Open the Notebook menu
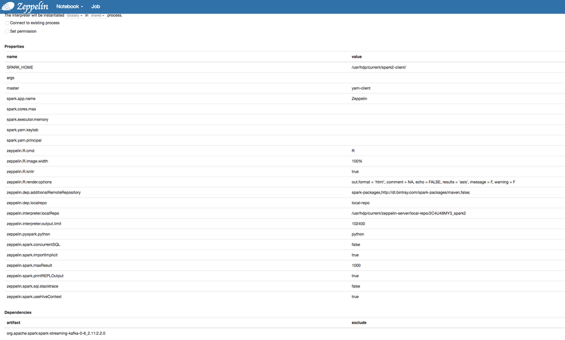Screen dimensions: 565x340 click(67, 6)
